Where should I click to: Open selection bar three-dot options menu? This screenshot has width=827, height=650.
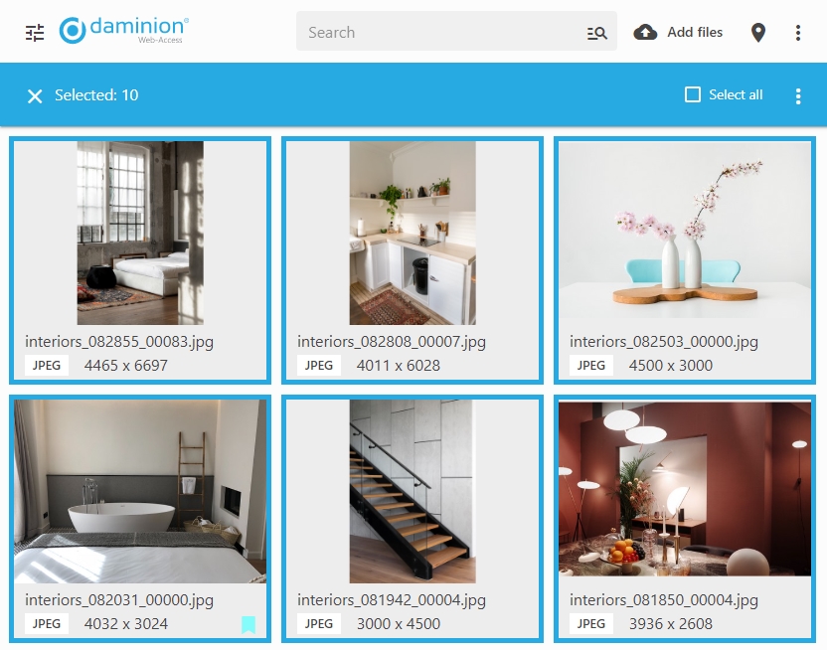(798, 96)
